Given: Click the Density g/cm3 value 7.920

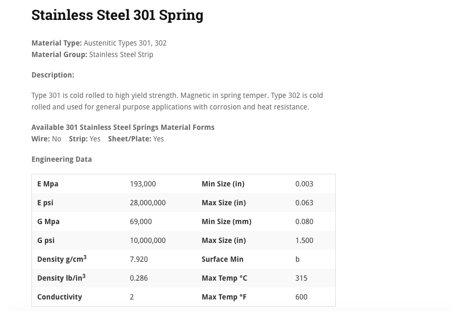Looking at the screenshot, I should [139, 259].
